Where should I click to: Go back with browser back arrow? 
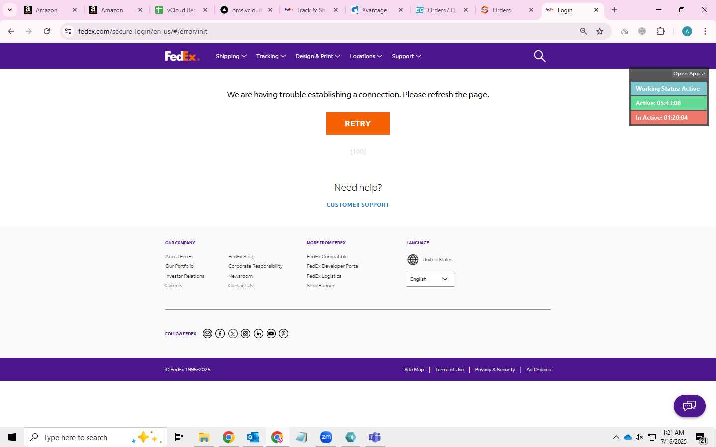(x=11, y=31)
